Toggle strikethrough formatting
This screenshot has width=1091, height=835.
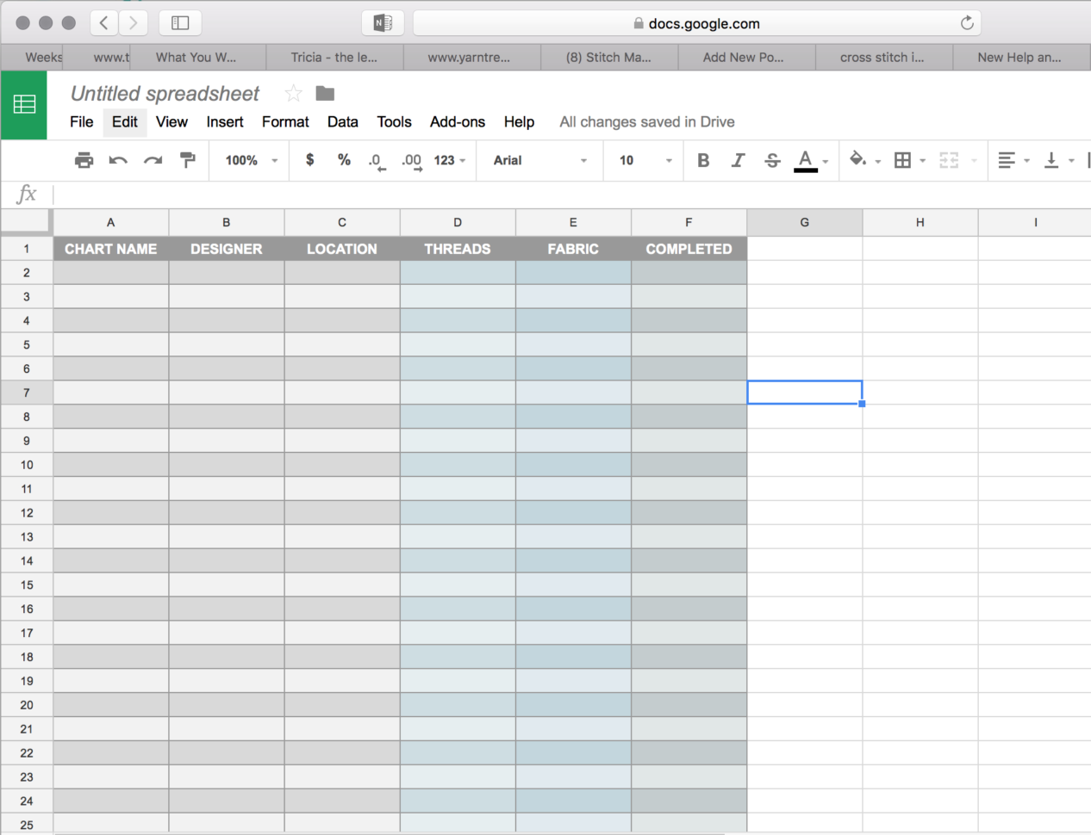tap(771, 160)
